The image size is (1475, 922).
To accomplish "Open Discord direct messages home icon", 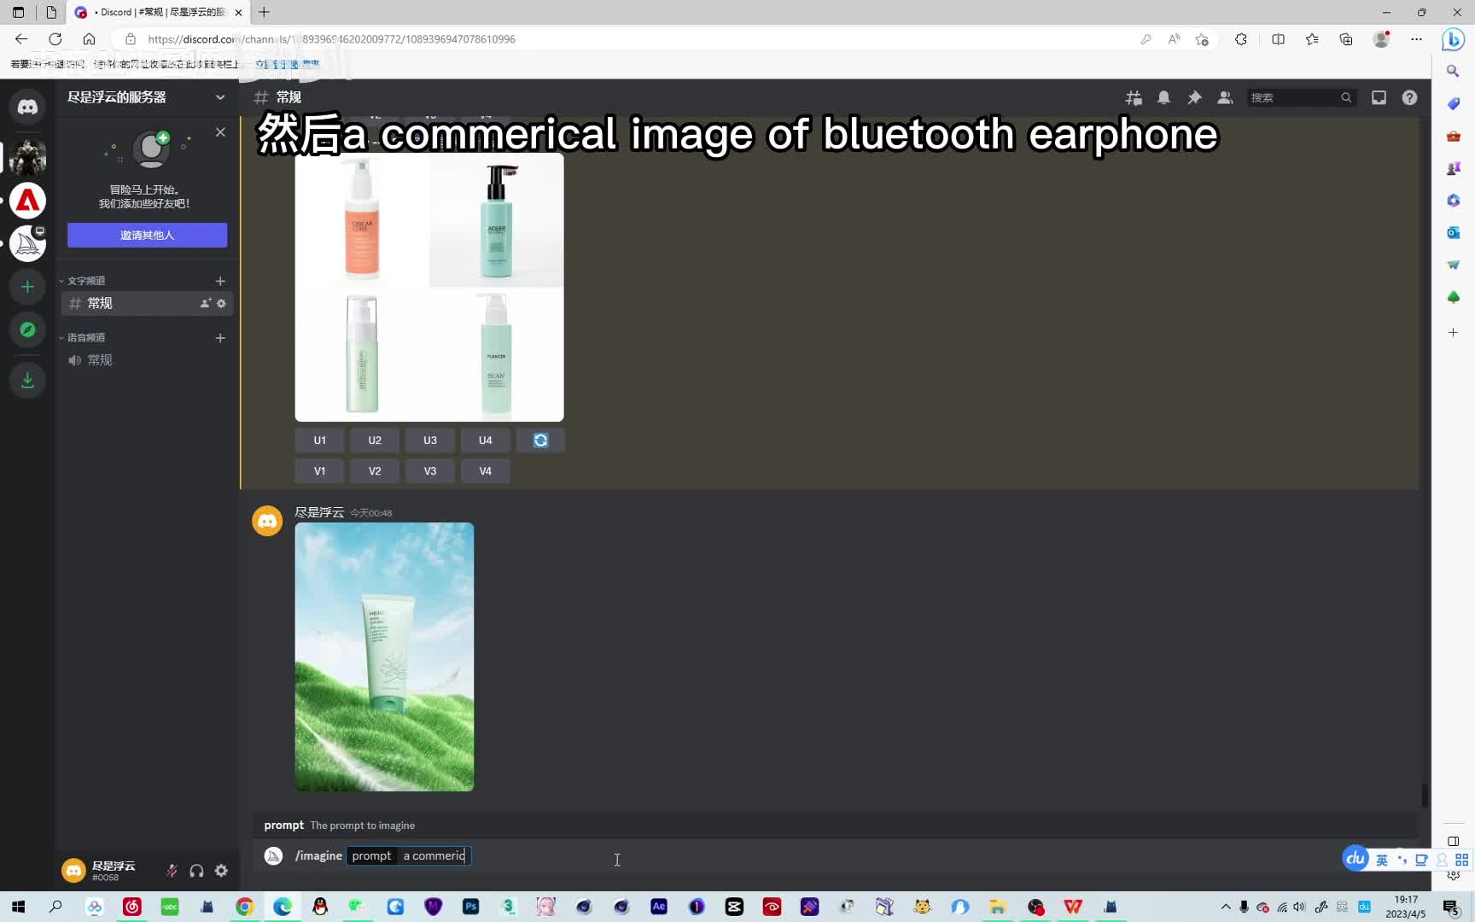I will point(27,107).
